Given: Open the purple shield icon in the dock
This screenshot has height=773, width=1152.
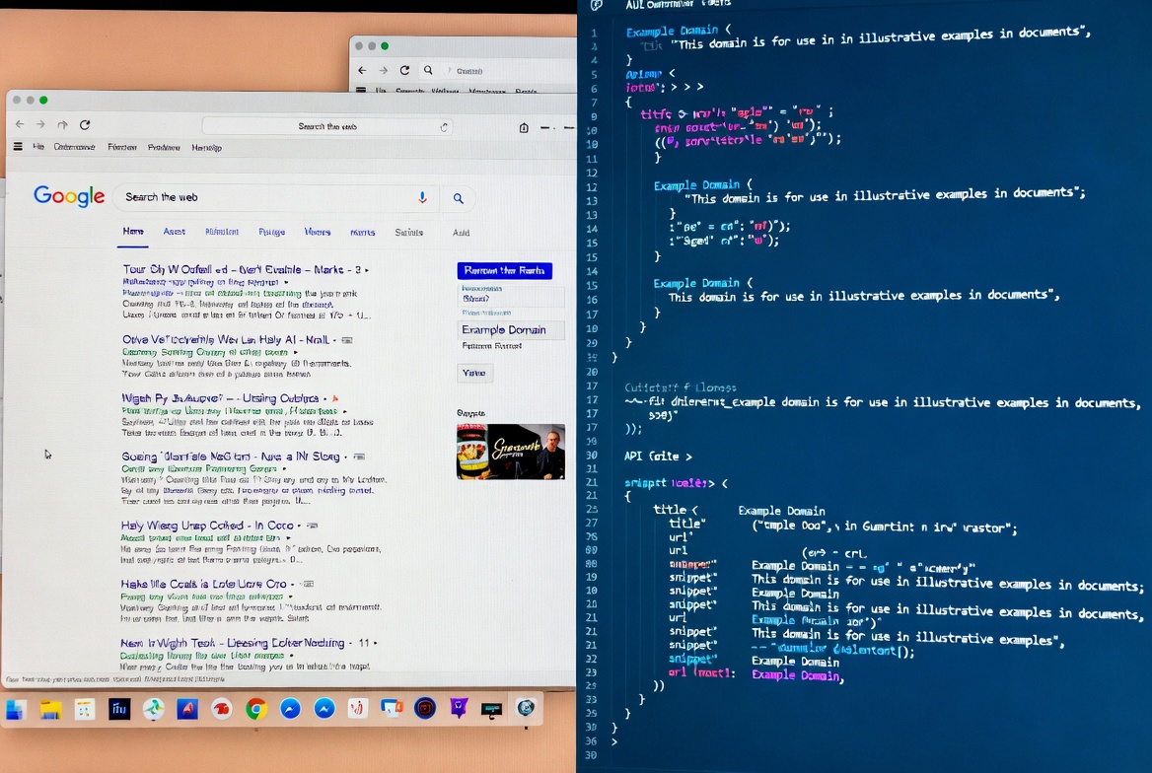Looking at the screenshot, I should pos(459,708).
